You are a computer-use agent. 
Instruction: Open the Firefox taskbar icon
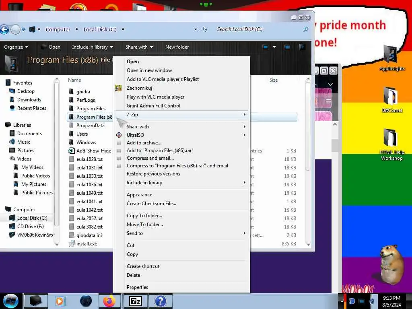pyautogui.click(x=109, y=301)
